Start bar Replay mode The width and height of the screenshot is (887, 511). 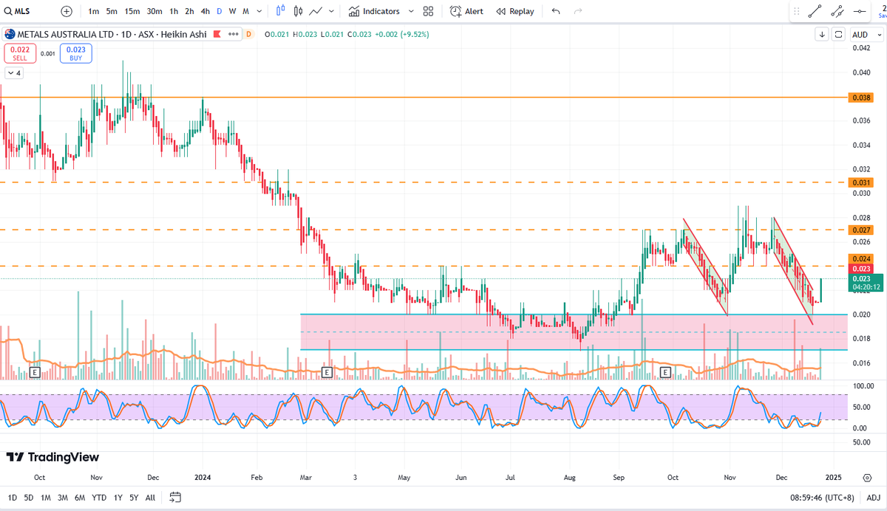(x=515, y=11)
